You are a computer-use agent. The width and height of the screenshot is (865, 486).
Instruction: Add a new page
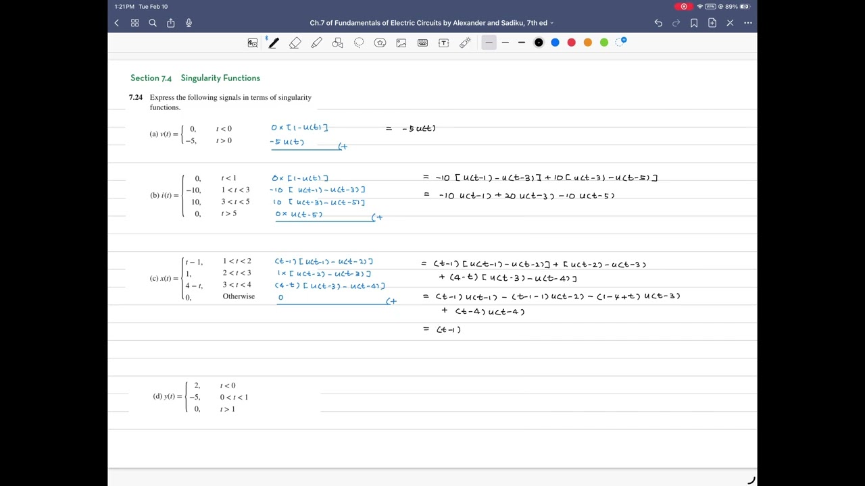pyautogui.click(x=712, y=23)
